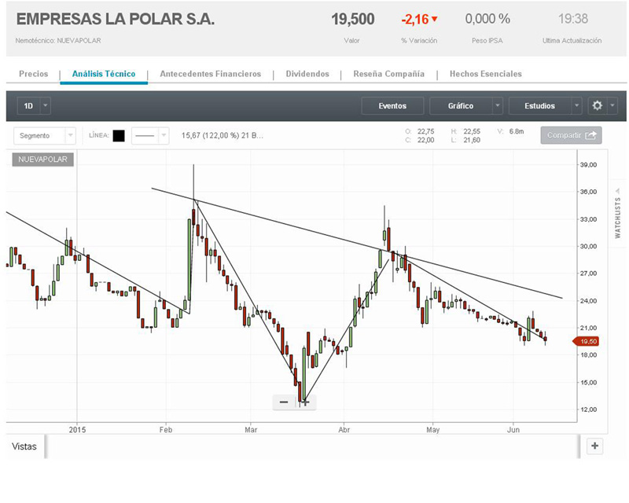Click the 0,000 % Peso IPSA value
This screenshot has height=503, width=629.
click(x=487, y=18)
